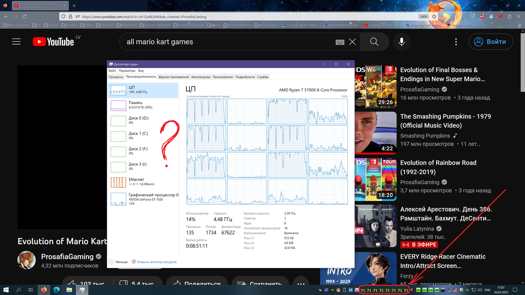525x295 pixels.
Task: Open Firefox application menu
Action: coord(519,16)
